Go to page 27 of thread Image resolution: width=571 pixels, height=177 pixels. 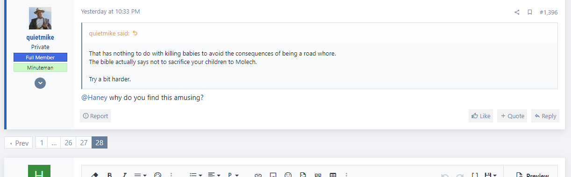[84, 142]
